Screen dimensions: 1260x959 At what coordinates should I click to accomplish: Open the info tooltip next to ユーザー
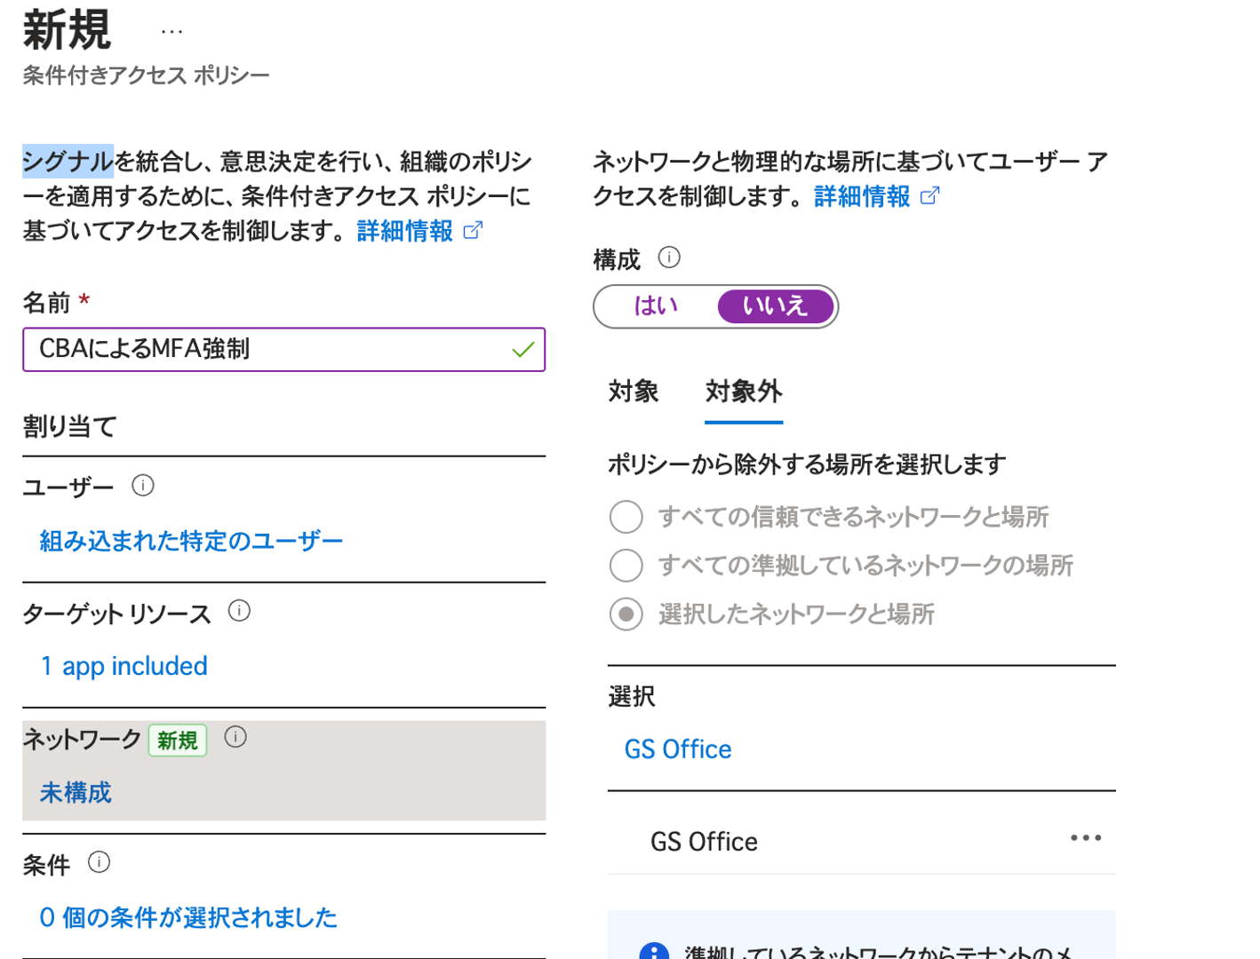pos(142,486)
